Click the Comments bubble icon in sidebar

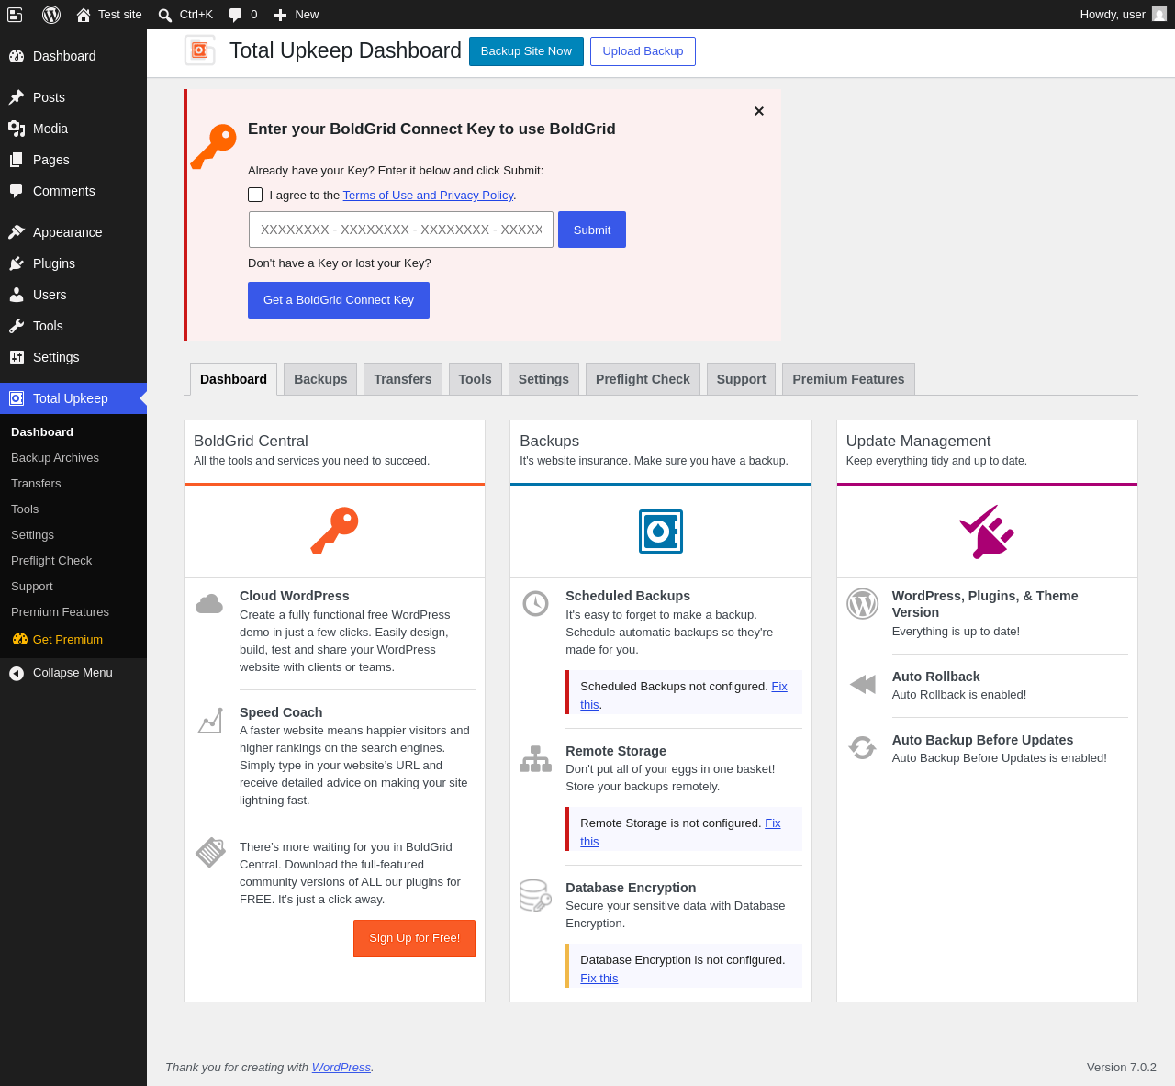tap(17, 191)
